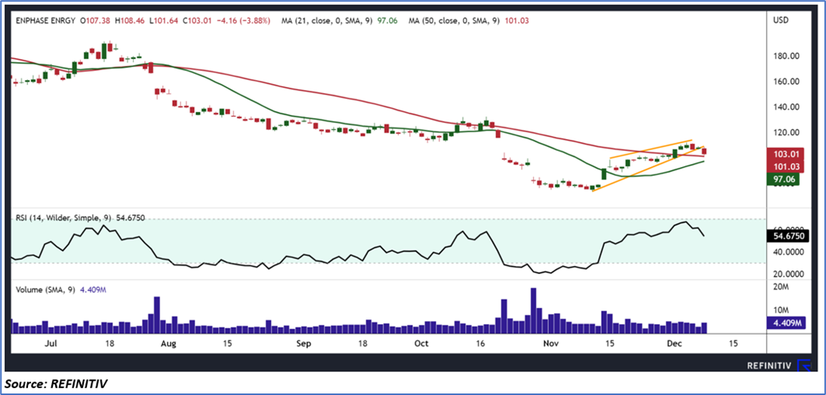The image size is (826, 395).
Task: Click the 15 date label between Aug and Sep
Action: coord(227,344)
